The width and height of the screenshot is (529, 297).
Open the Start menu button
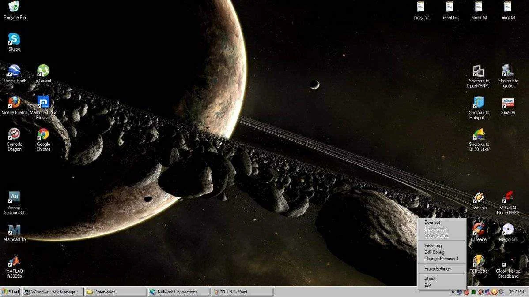pos(11,292)
